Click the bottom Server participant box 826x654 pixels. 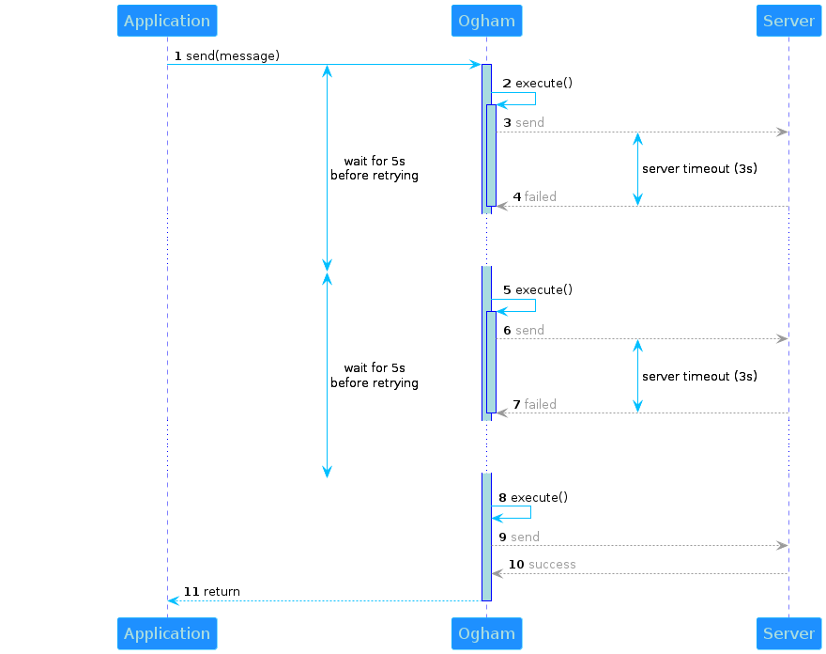(x=788, y=633)
